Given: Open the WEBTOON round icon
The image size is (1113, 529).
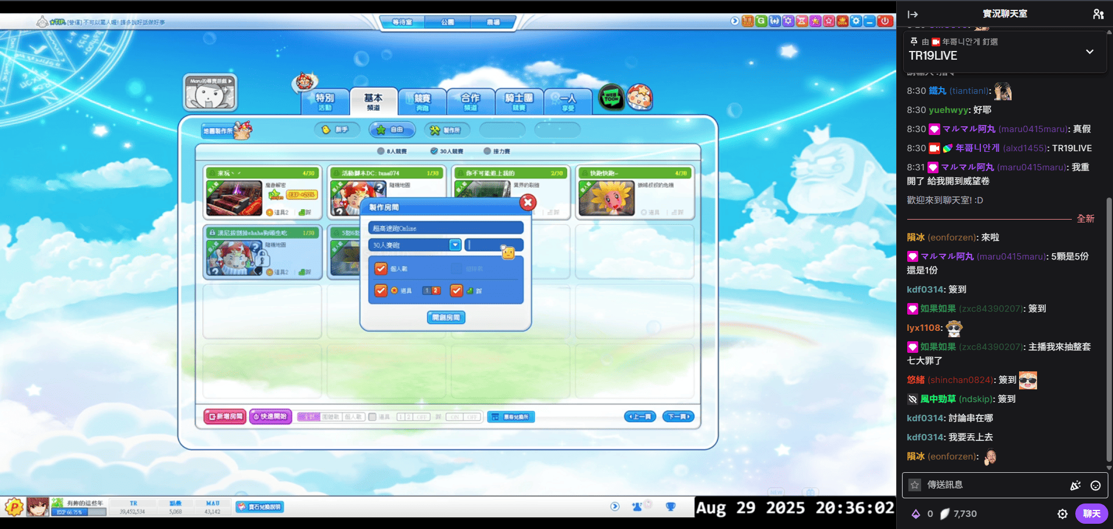Looking at the screenshot, I should (611, 98).
